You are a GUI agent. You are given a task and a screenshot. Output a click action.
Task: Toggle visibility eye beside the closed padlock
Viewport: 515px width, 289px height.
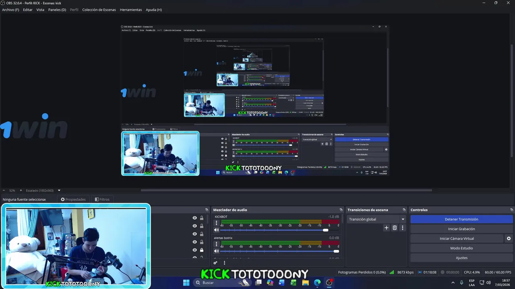pyautogui.click(x=195, y=250)
